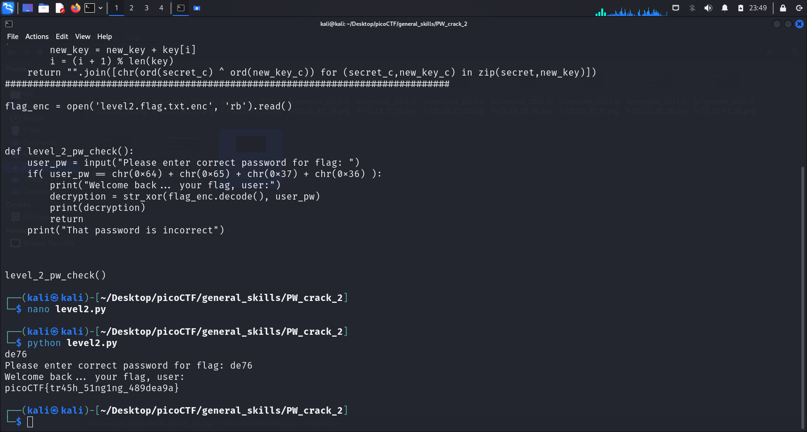Open the file manager folder icon
This screenshot has width=807, height=432.
tap(44, 8)
